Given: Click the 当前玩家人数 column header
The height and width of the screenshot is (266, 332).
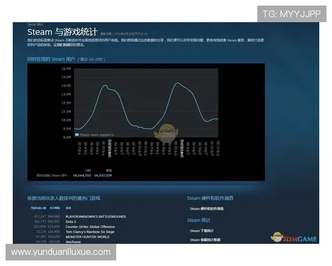Looking at the screenshot, I should [39, 208].
